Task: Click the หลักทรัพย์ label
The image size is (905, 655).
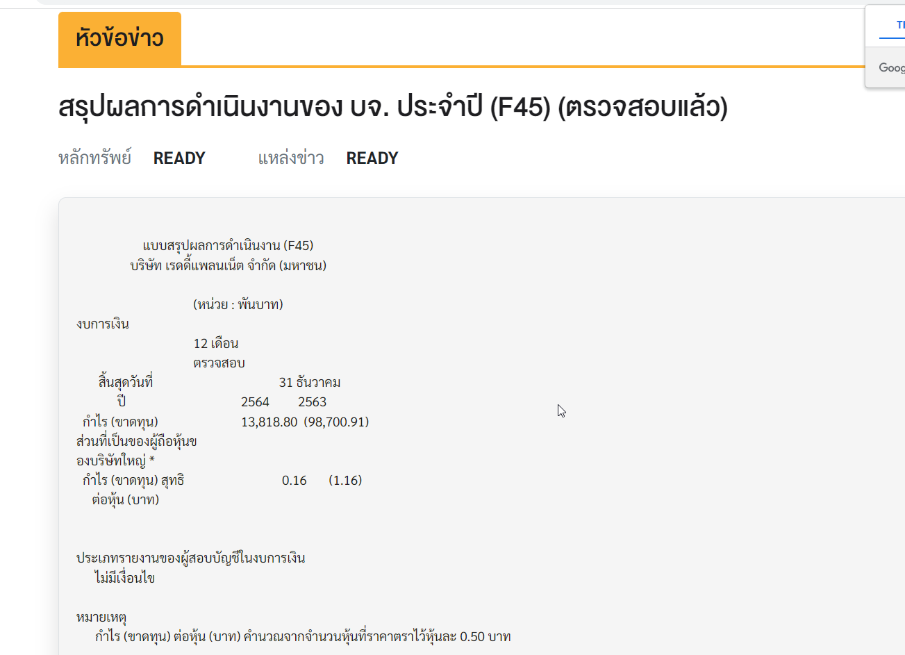Action: click(95, 158)
